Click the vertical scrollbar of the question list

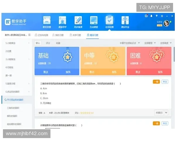click(x=174, y=54)
